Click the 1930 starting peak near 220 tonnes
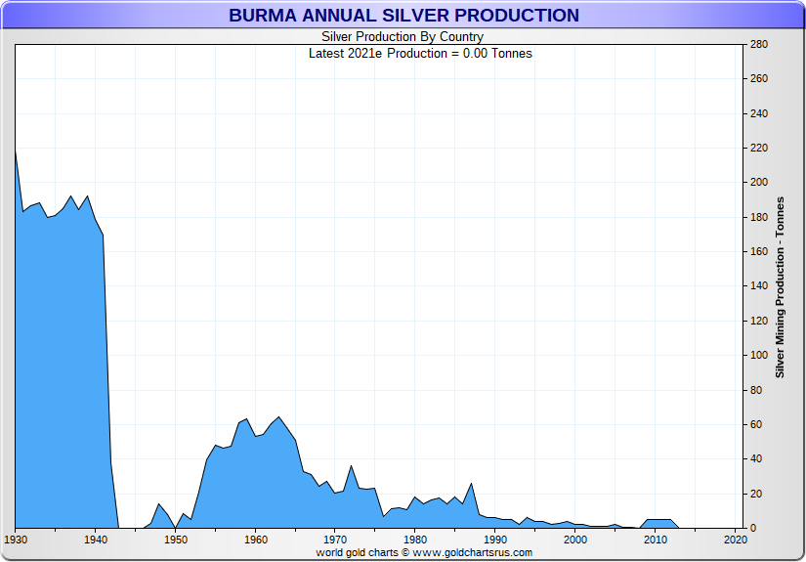806x562 pixels. [16, 150]
